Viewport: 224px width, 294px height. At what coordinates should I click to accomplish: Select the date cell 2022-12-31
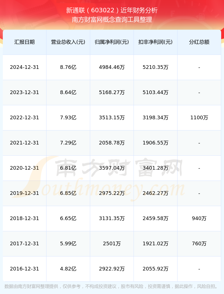point(24,118)
